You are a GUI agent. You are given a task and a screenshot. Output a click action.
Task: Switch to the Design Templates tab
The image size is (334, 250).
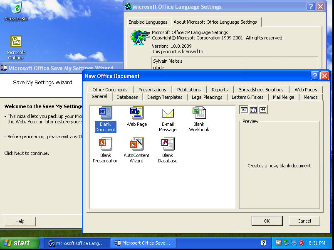click(165, 97)
